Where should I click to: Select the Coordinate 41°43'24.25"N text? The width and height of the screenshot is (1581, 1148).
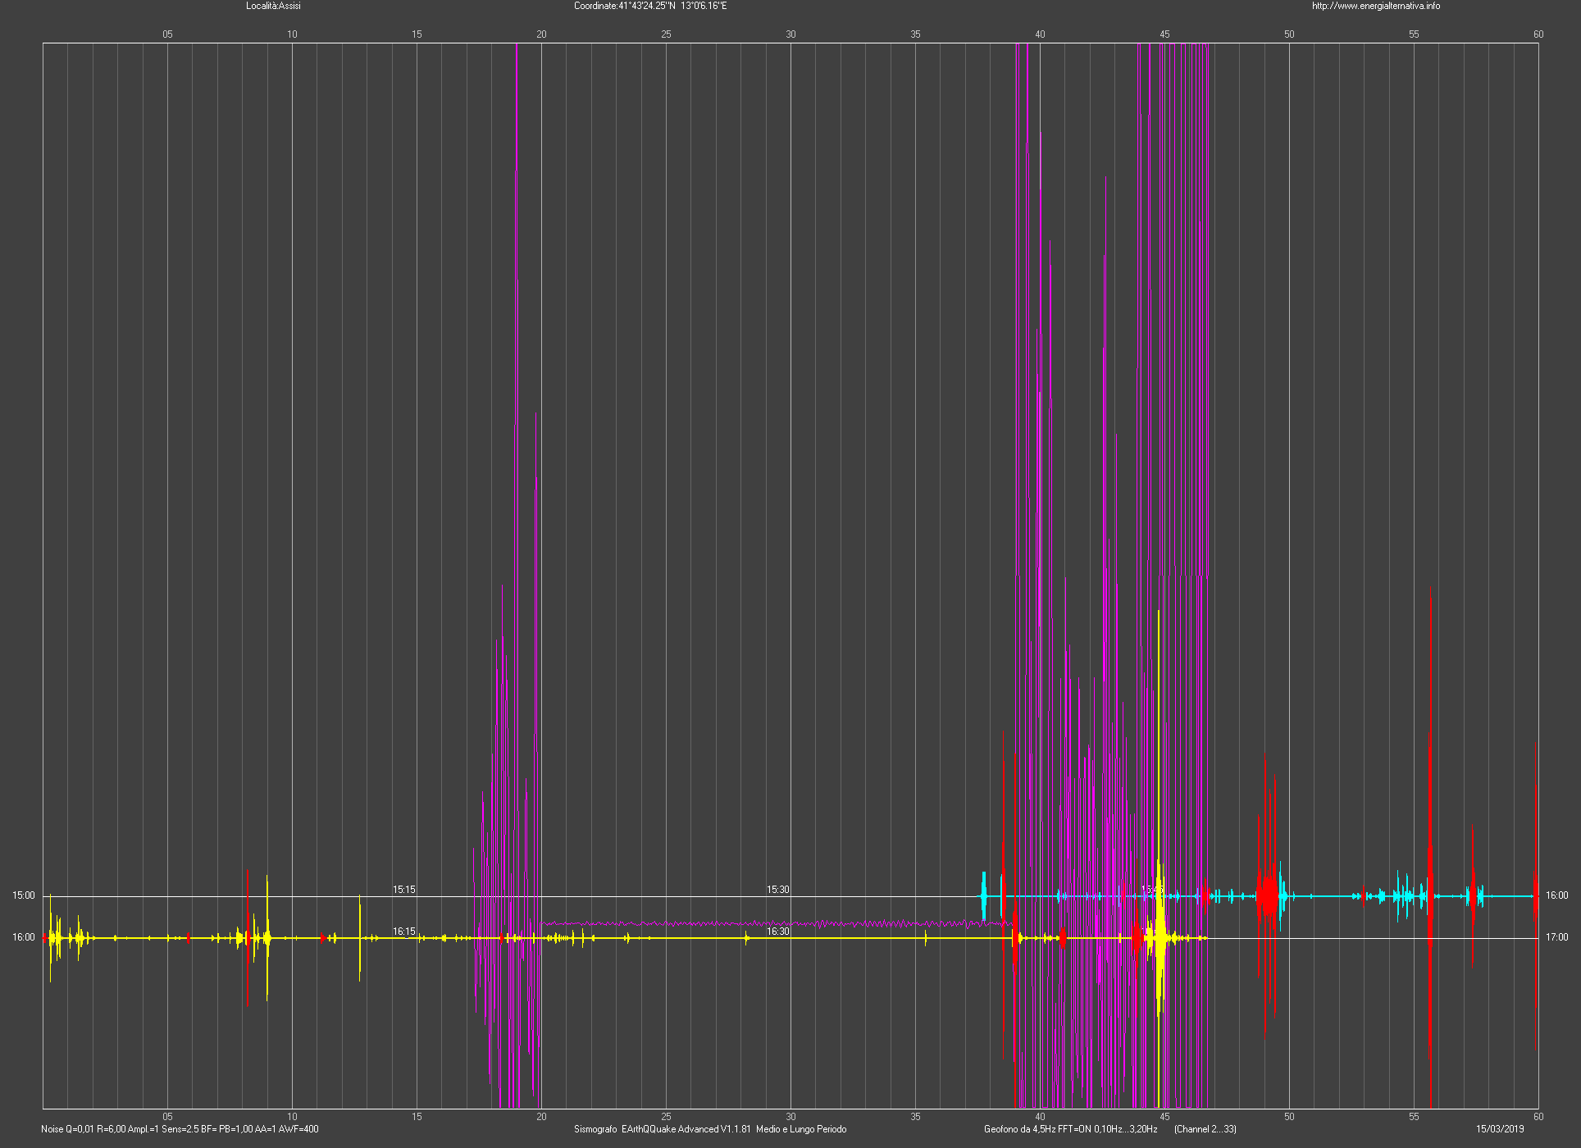tap(625, 6)
